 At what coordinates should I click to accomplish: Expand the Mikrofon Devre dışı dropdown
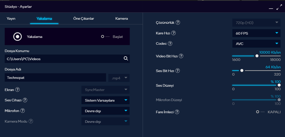(x=105, y=111)
